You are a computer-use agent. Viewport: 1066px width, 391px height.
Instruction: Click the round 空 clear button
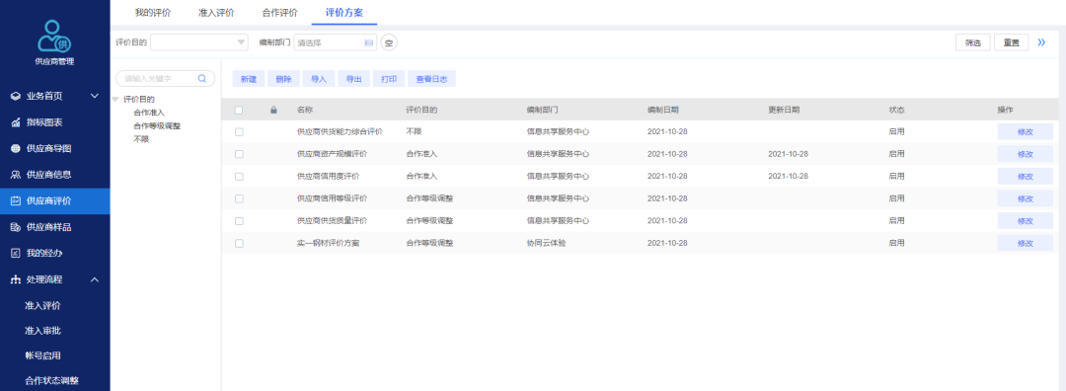coord(389,42)
